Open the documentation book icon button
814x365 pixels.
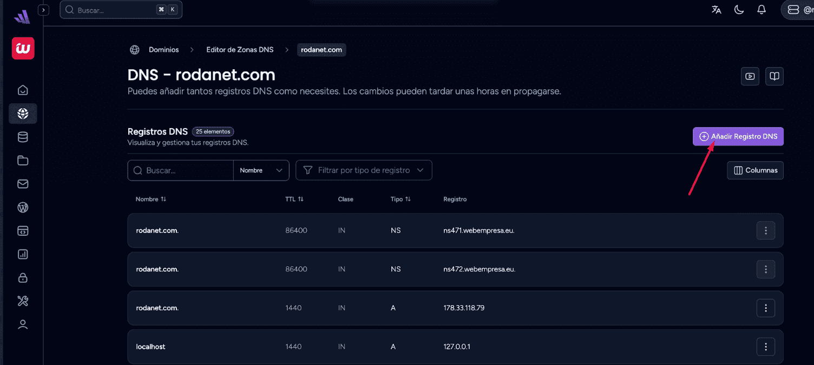774,76
